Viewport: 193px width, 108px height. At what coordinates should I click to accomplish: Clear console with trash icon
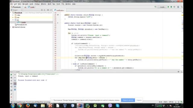click(15, 90)
